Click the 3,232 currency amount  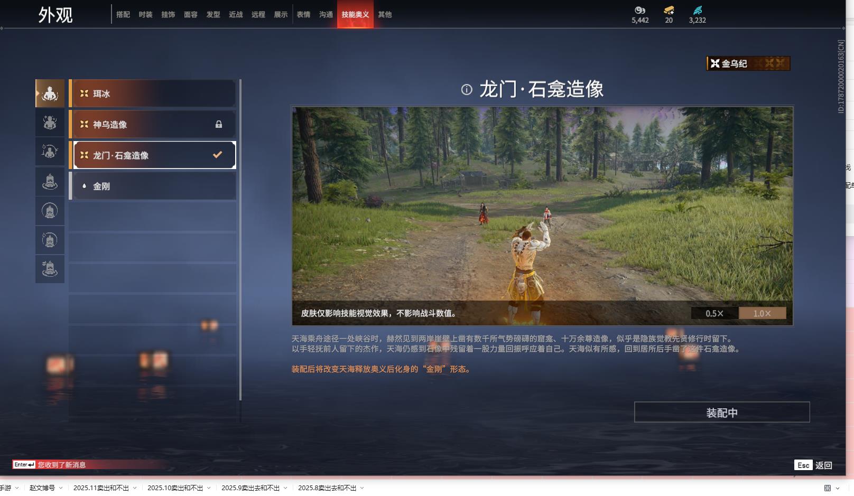pyautogui.click(x=698, y=20)
